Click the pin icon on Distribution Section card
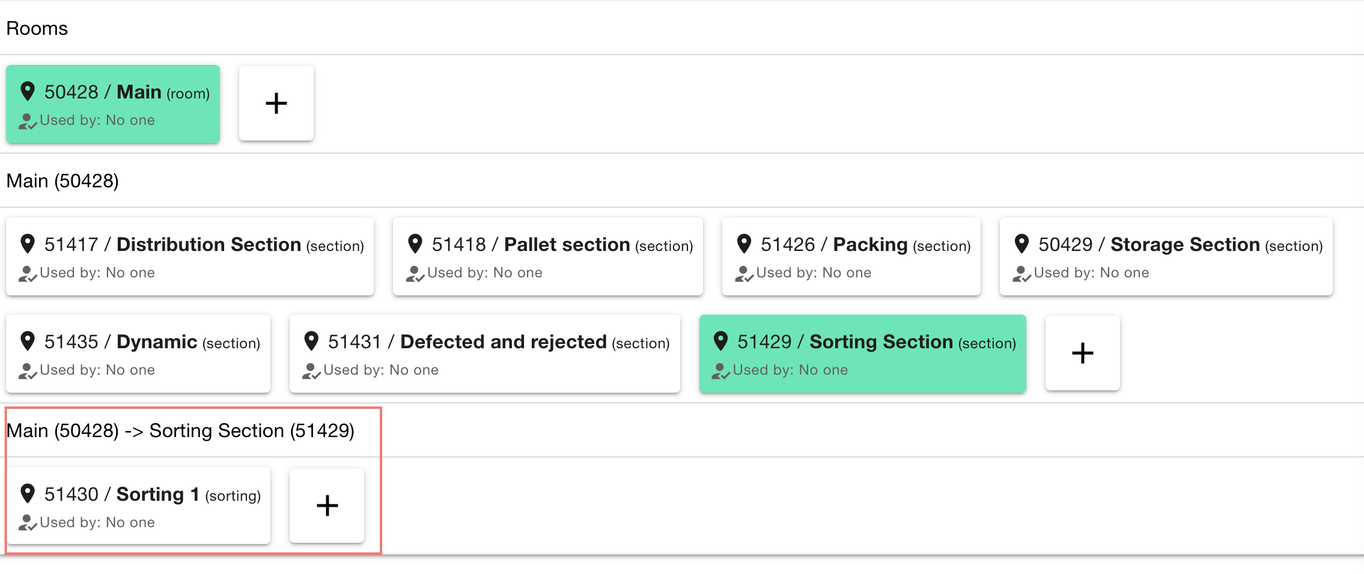The height and width of the screenshot is (574, 1364). click(x=28, y=244)
